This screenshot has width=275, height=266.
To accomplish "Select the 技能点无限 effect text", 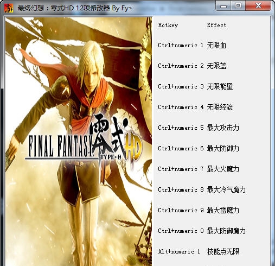I will [223, 251].
